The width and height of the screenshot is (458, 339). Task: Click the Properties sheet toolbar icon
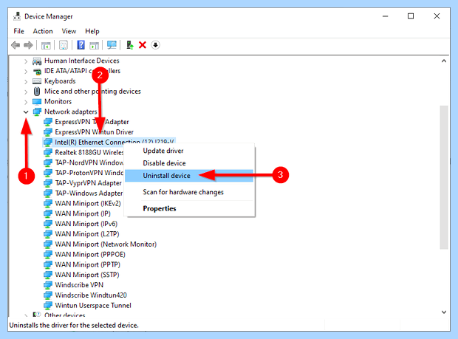pos(64,45)
